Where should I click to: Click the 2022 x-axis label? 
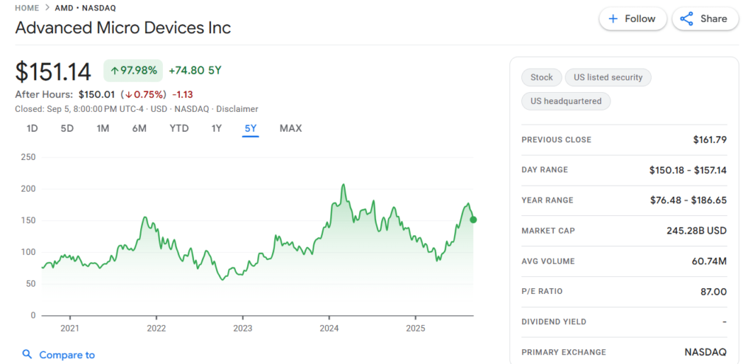click(156, 329)
